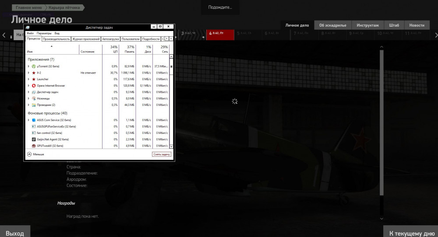Click the game panel vertical scrollbar
Viewport: 438px width, 237px height.
coord(381,123)
